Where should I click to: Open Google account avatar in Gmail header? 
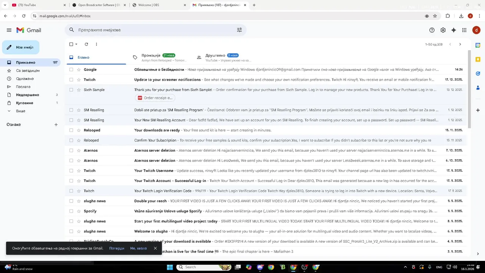coord(476,30)
